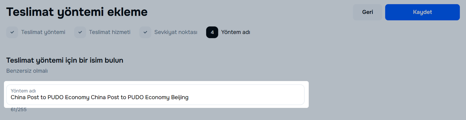Go to the Sevkiyat noktası step

176,32
